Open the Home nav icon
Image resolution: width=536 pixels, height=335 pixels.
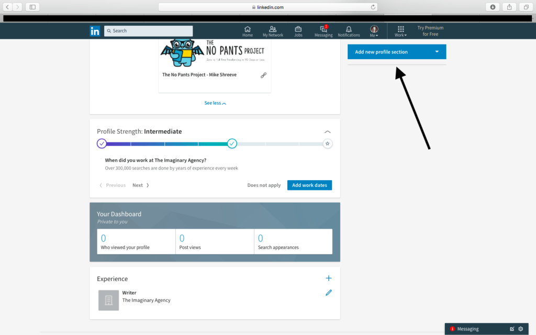click(x=248, y=31)
